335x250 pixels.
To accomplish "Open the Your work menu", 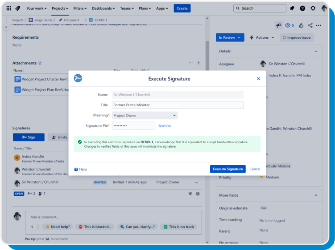I will coord(36,8).
